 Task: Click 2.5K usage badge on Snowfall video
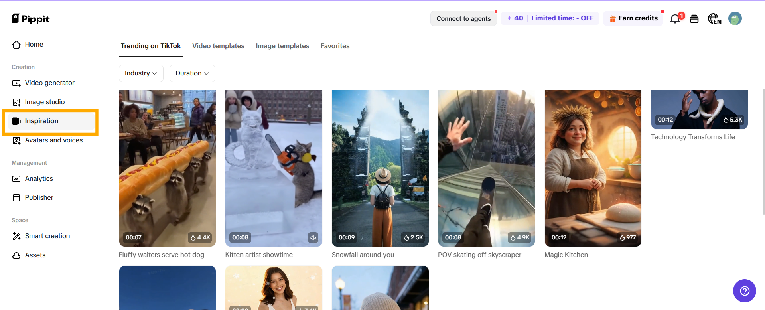point(413,237)
